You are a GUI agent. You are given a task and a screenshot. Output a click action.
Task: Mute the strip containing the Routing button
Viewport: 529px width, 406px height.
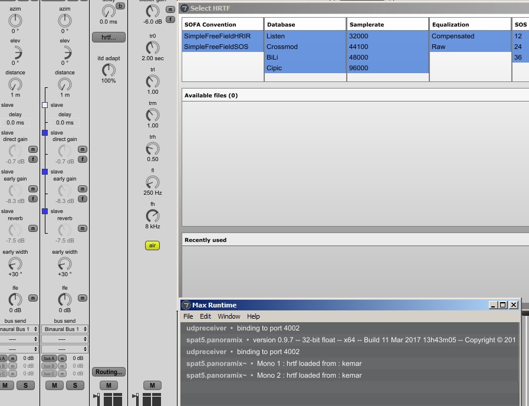point(109,385)
